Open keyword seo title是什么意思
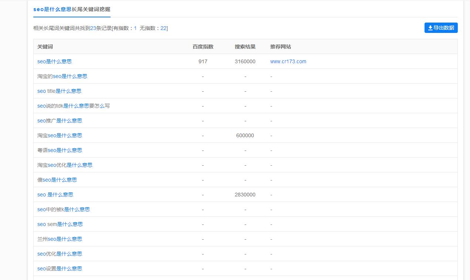Viewport: 470px width, 280px height. [59, 91]
